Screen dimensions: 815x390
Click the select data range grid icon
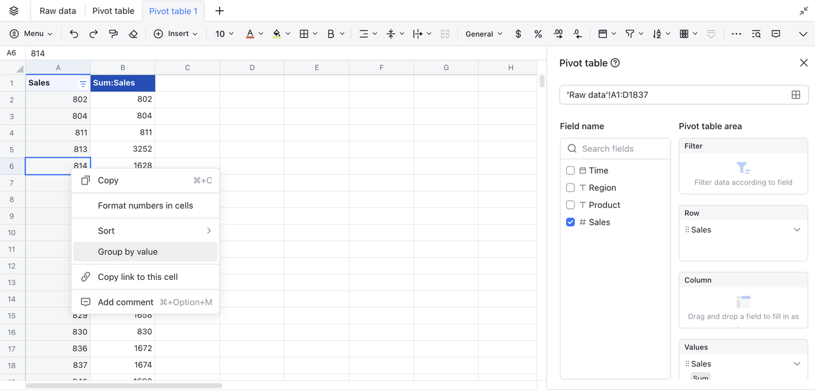click(795, 95)
